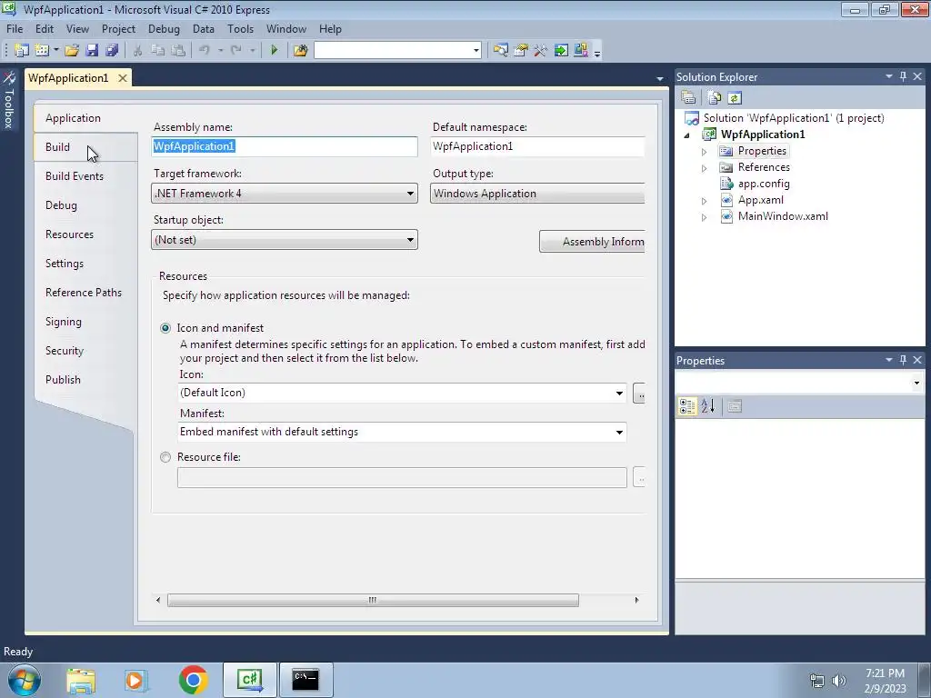Select app.config in Solution Explorer
This screenshot has width=931, height=698.
[764, 184]
